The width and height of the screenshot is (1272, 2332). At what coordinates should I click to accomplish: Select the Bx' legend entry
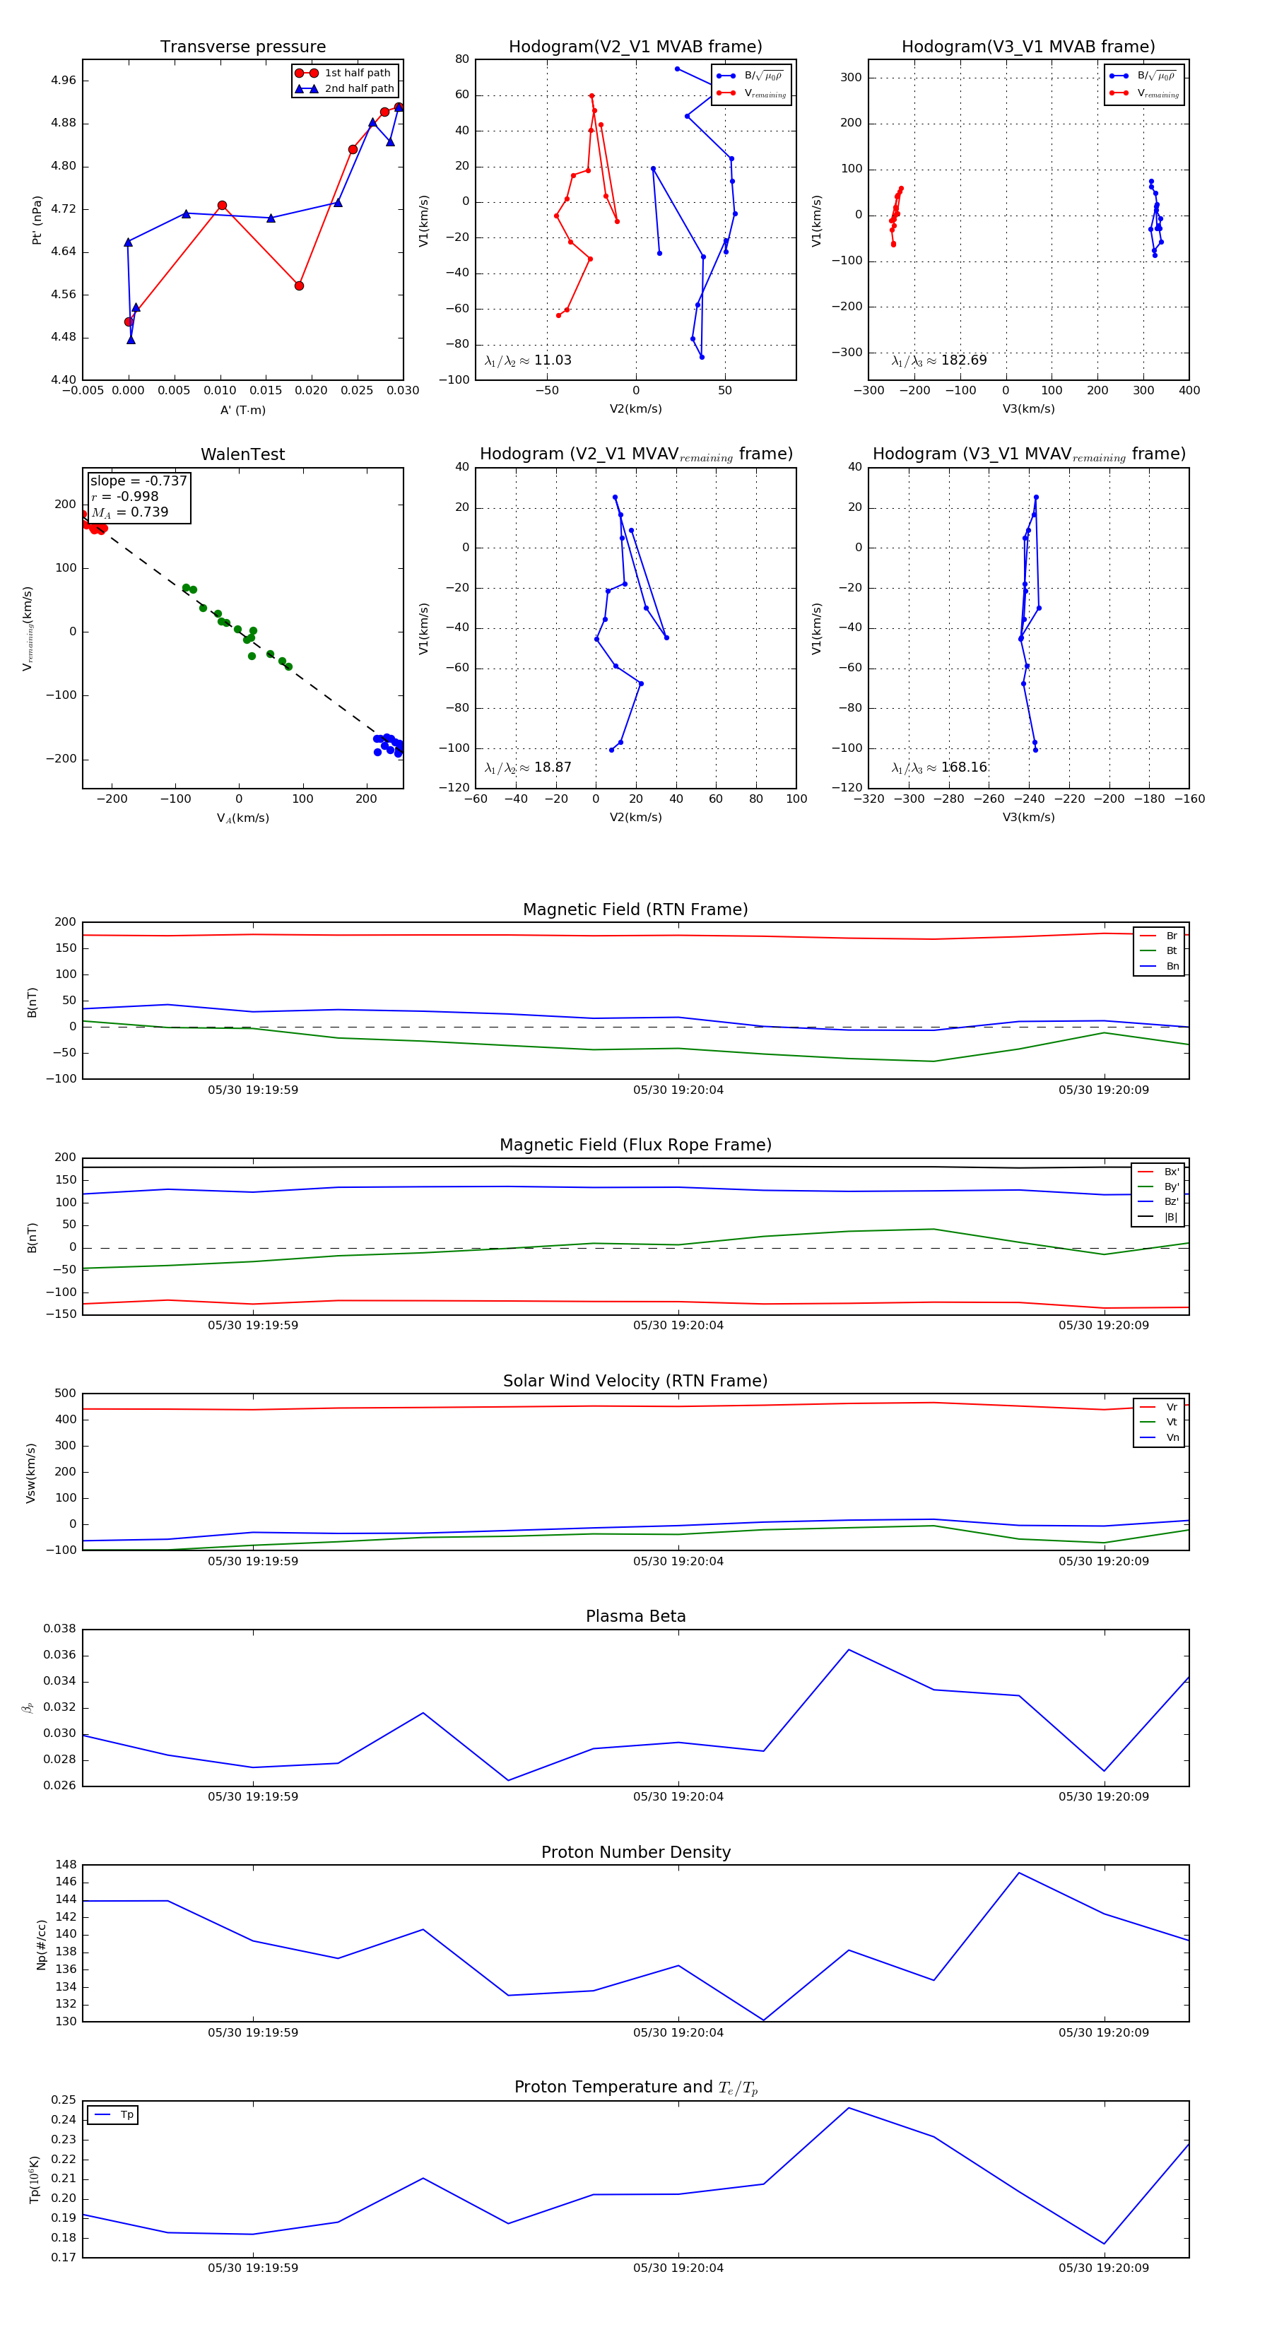tap(1158, 1172)
